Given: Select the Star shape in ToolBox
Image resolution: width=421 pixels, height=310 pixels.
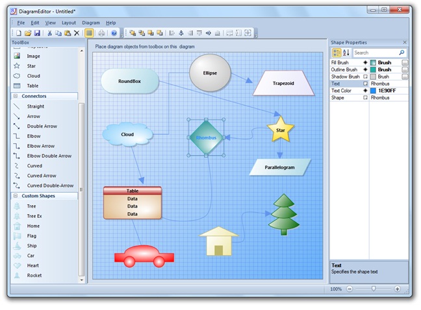Looking at the screenshot, I should 32,66.
